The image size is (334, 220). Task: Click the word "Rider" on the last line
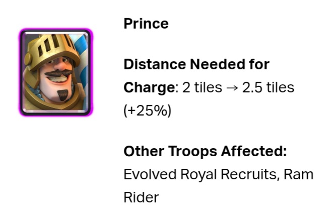141,198
